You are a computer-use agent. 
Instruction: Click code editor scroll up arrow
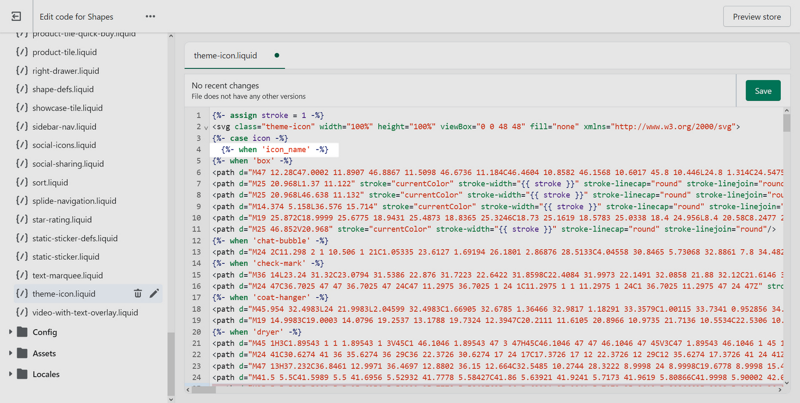[x=787, y=110]
